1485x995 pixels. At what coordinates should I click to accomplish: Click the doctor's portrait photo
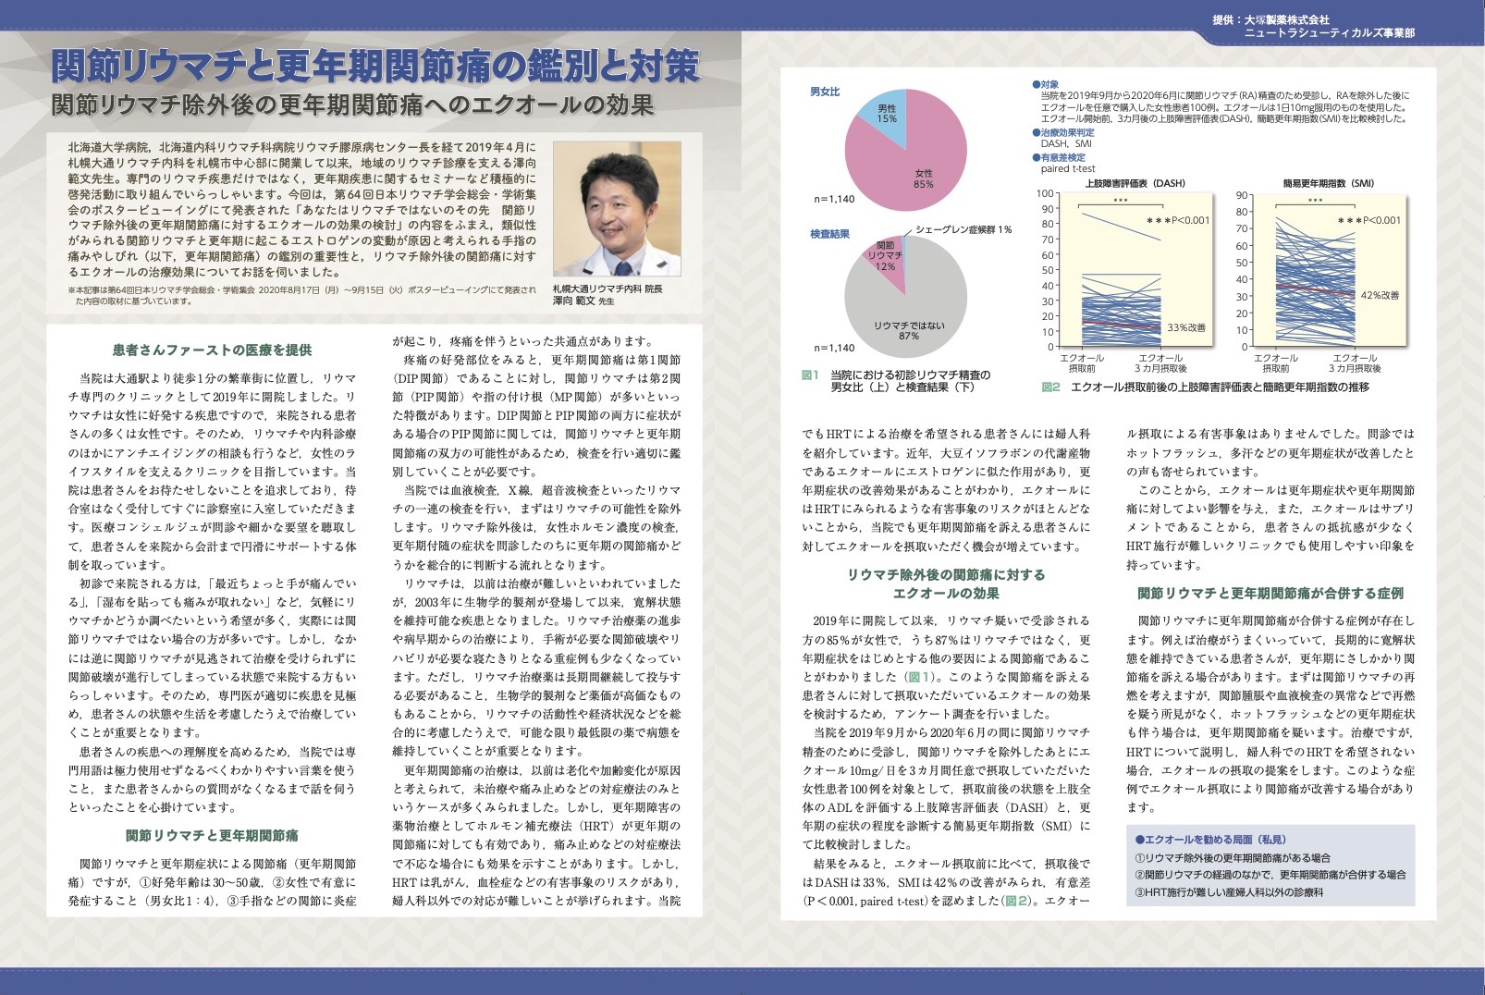coord(616,208)
